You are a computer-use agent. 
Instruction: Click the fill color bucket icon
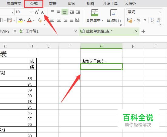20,20
